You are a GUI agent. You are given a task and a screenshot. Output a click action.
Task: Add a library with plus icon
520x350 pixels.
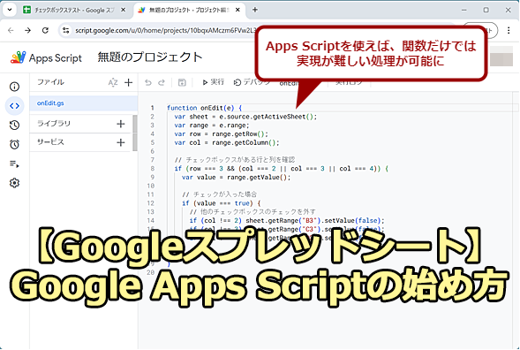click(x=121, y=124)
